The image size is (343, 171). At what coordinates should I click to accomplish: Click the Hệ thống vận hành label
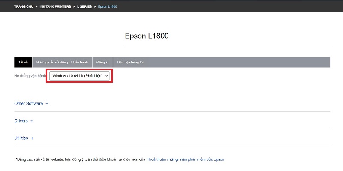pos(30,76)
